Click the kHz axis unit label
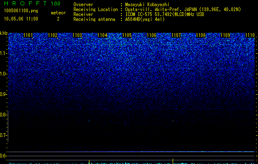The width and height of the screenshot is (258, 164). 4,33
